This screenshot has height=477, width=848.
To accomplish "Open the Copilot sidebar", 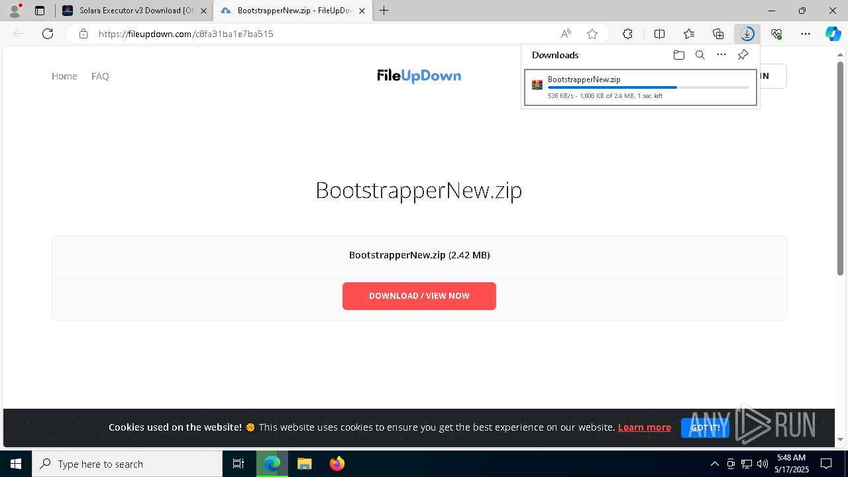I will pos(833,34).
